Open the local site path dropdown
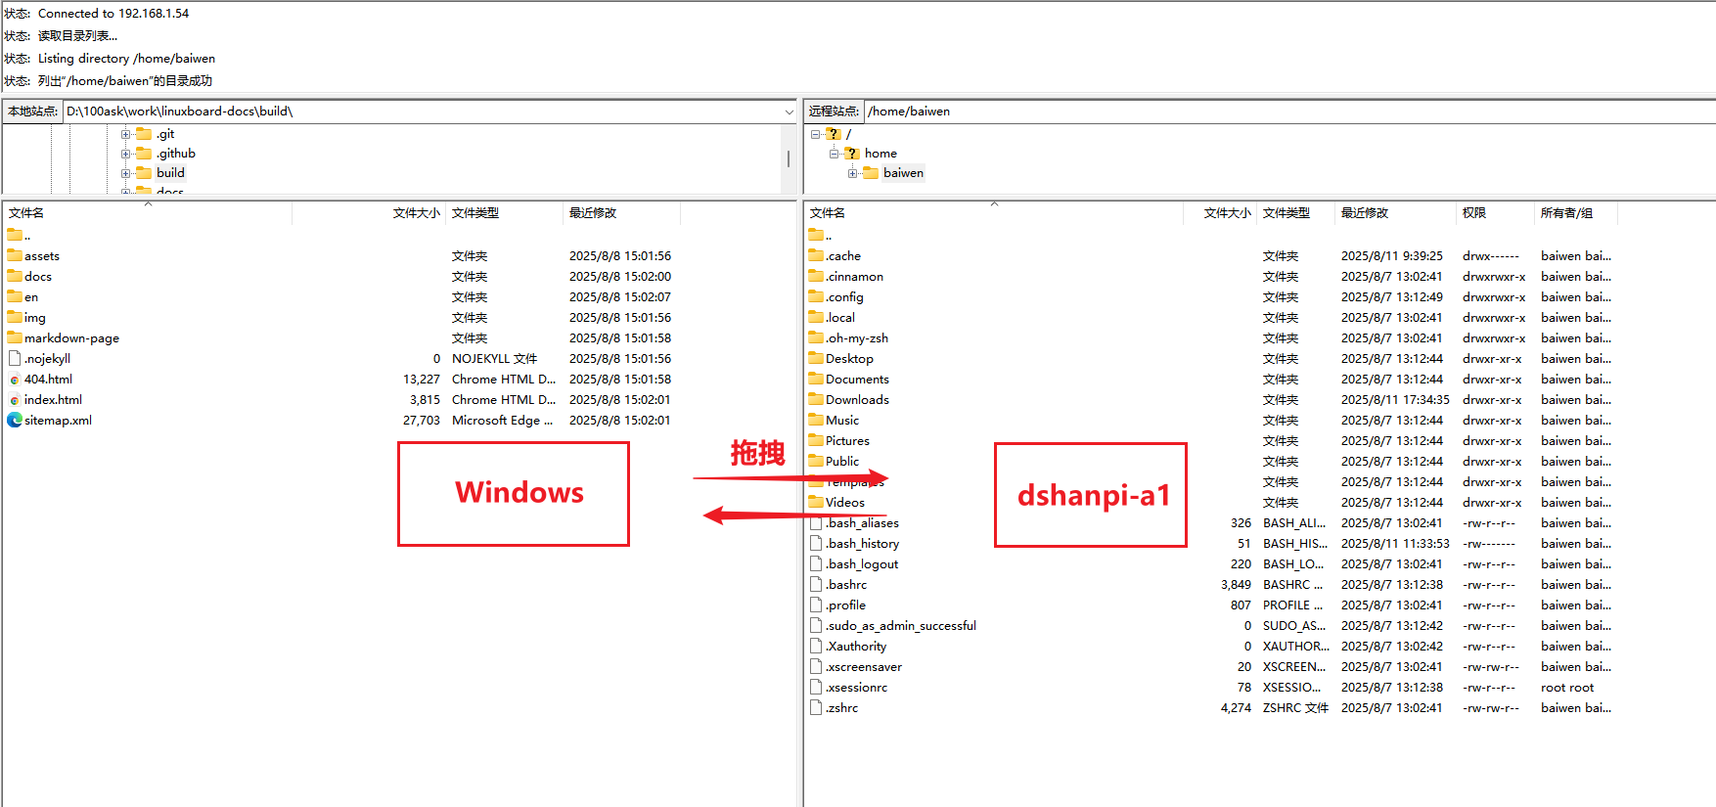Image resolution: width=1716 pixels, height=807 pixels. click(x=789, y=112)
